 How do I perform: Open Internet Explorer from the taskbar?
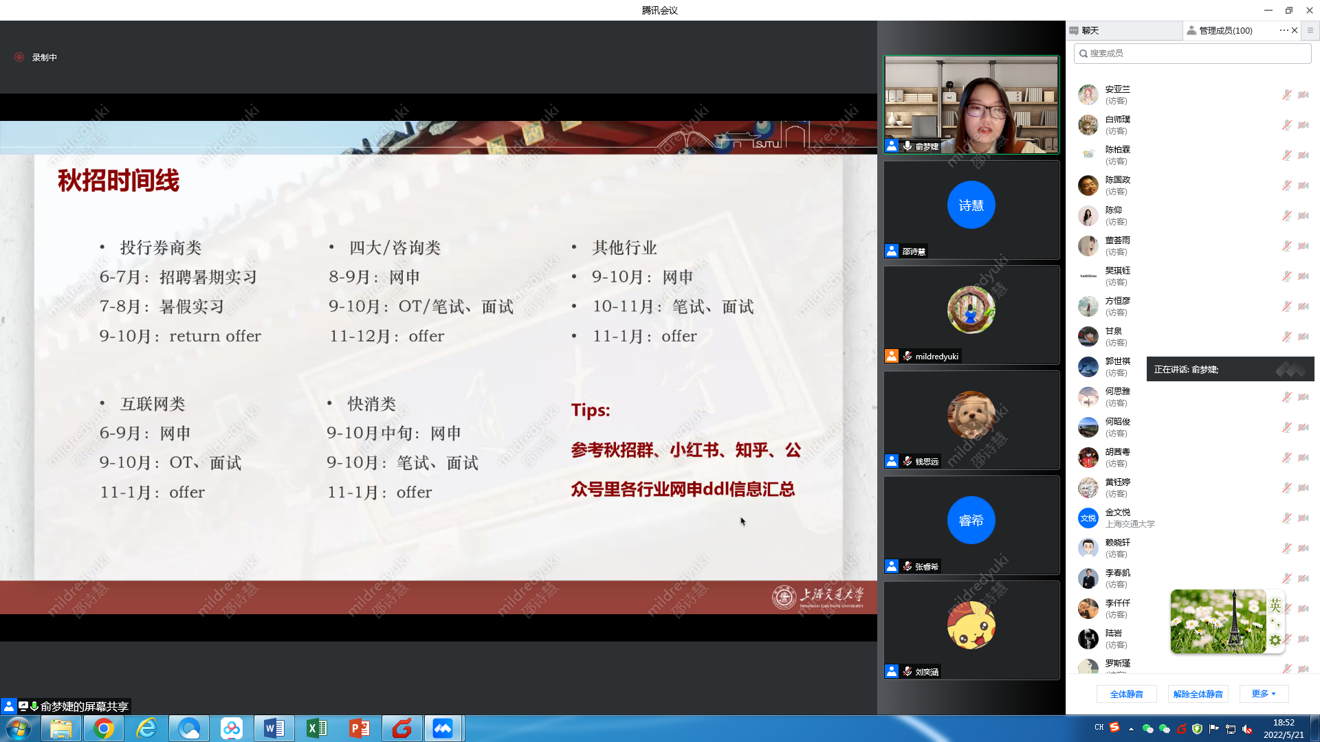click(146, 728)
